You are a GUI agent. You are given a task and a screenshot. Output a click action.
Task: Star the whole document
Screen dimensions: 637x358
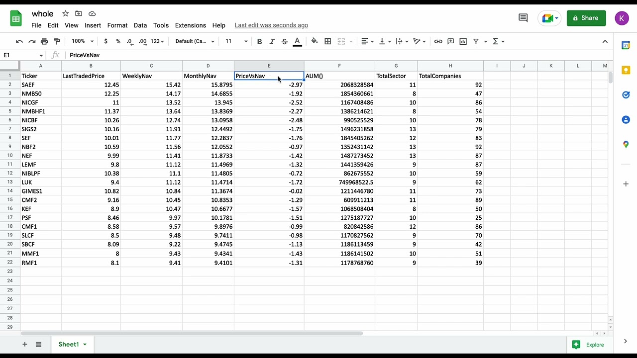point(66,13)
